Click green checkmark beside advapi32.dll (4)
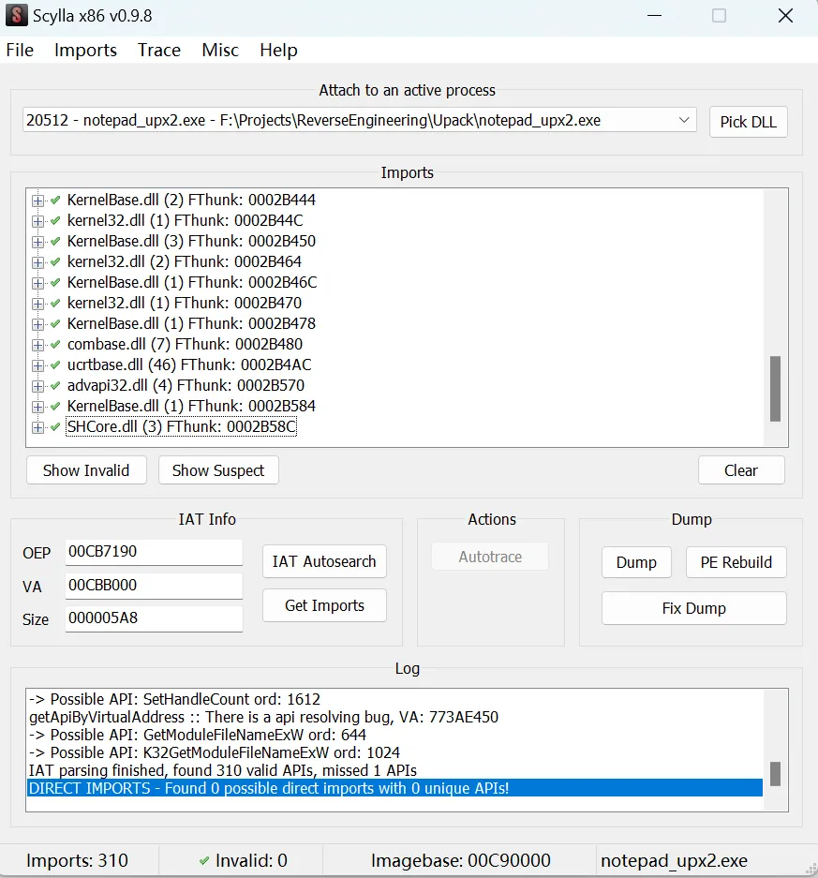Screen dimensions: 818x878 55,385
